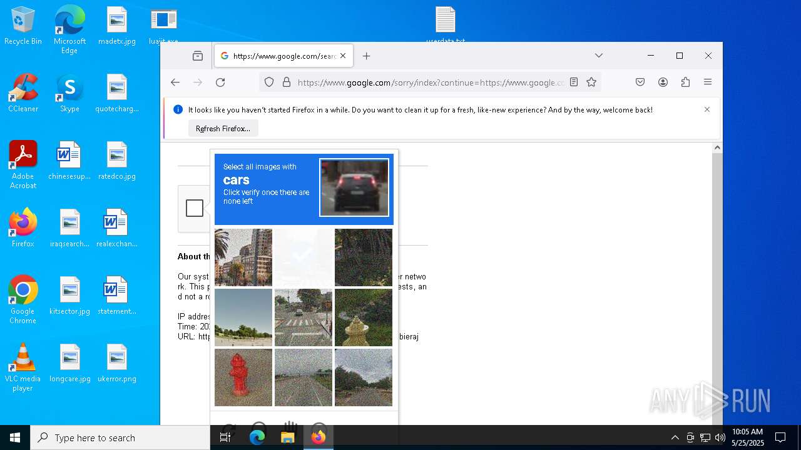
Task: Open Task View on taskbar
Action: click(225, 437)
